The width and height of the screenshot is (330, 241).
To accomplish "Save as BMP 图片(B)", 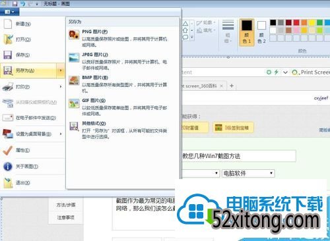I will (x=123, y=84).
